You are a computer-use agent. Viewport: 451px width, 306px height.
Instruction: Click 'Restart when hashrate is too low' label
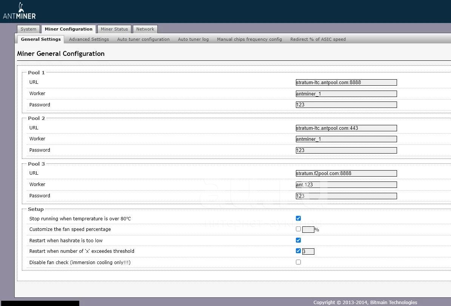(66, 241)
